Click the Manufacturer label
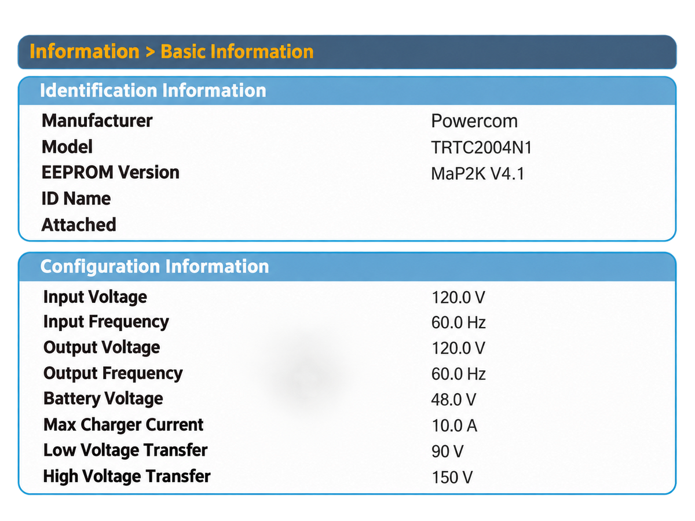 pos(97,121)
